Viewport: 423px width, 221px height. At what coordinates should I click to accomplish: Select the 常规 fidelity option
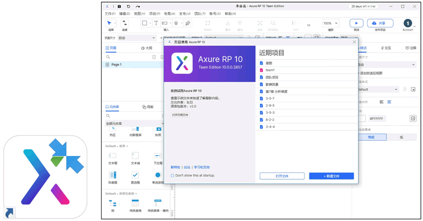pos(372,137)
